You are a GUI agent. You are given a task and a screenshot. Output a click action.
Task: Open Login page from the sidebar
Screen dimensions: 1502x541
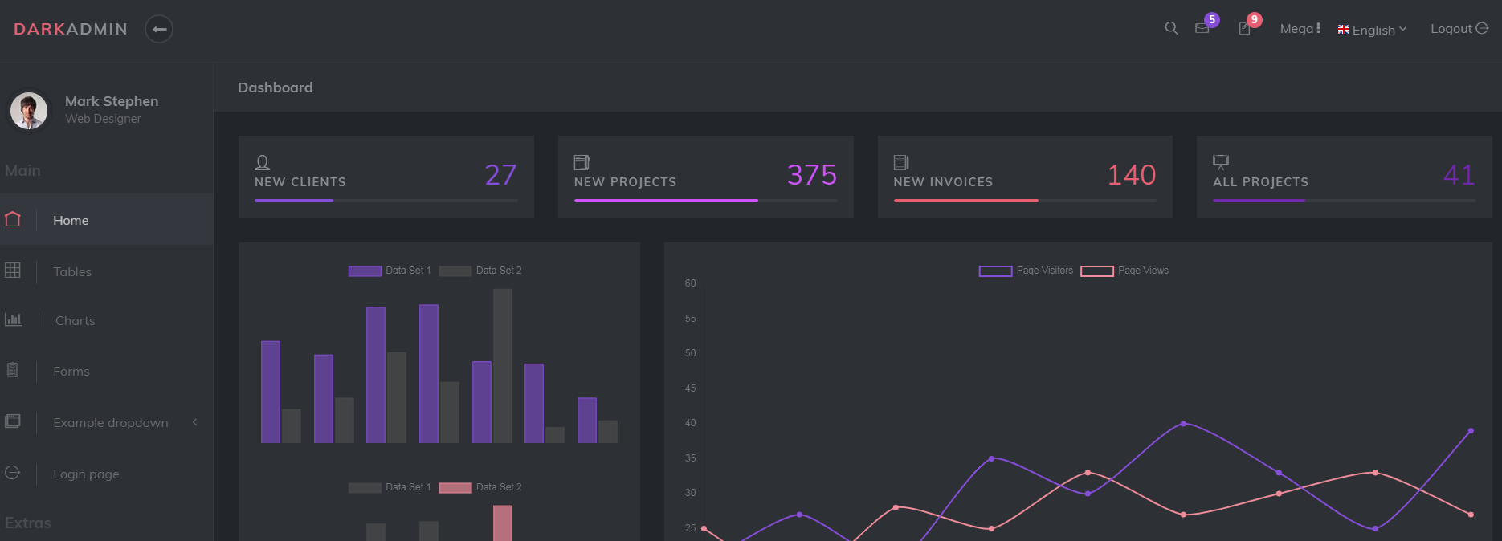pos(86,474)
